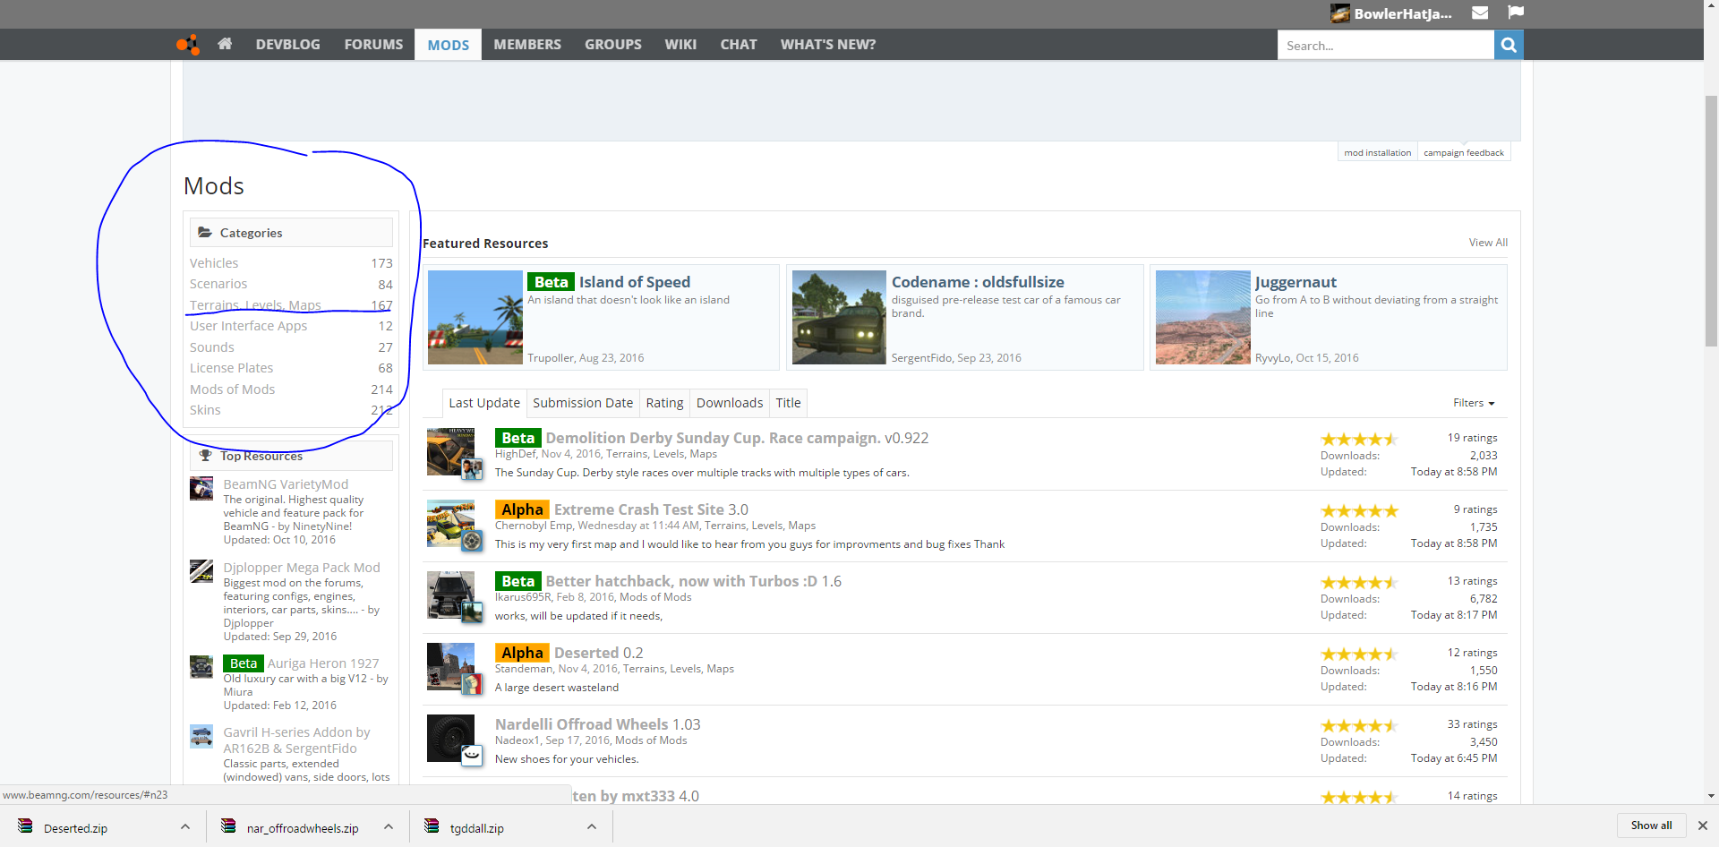Go to home via house icon
1719x847 pixels.
(225, 44)
